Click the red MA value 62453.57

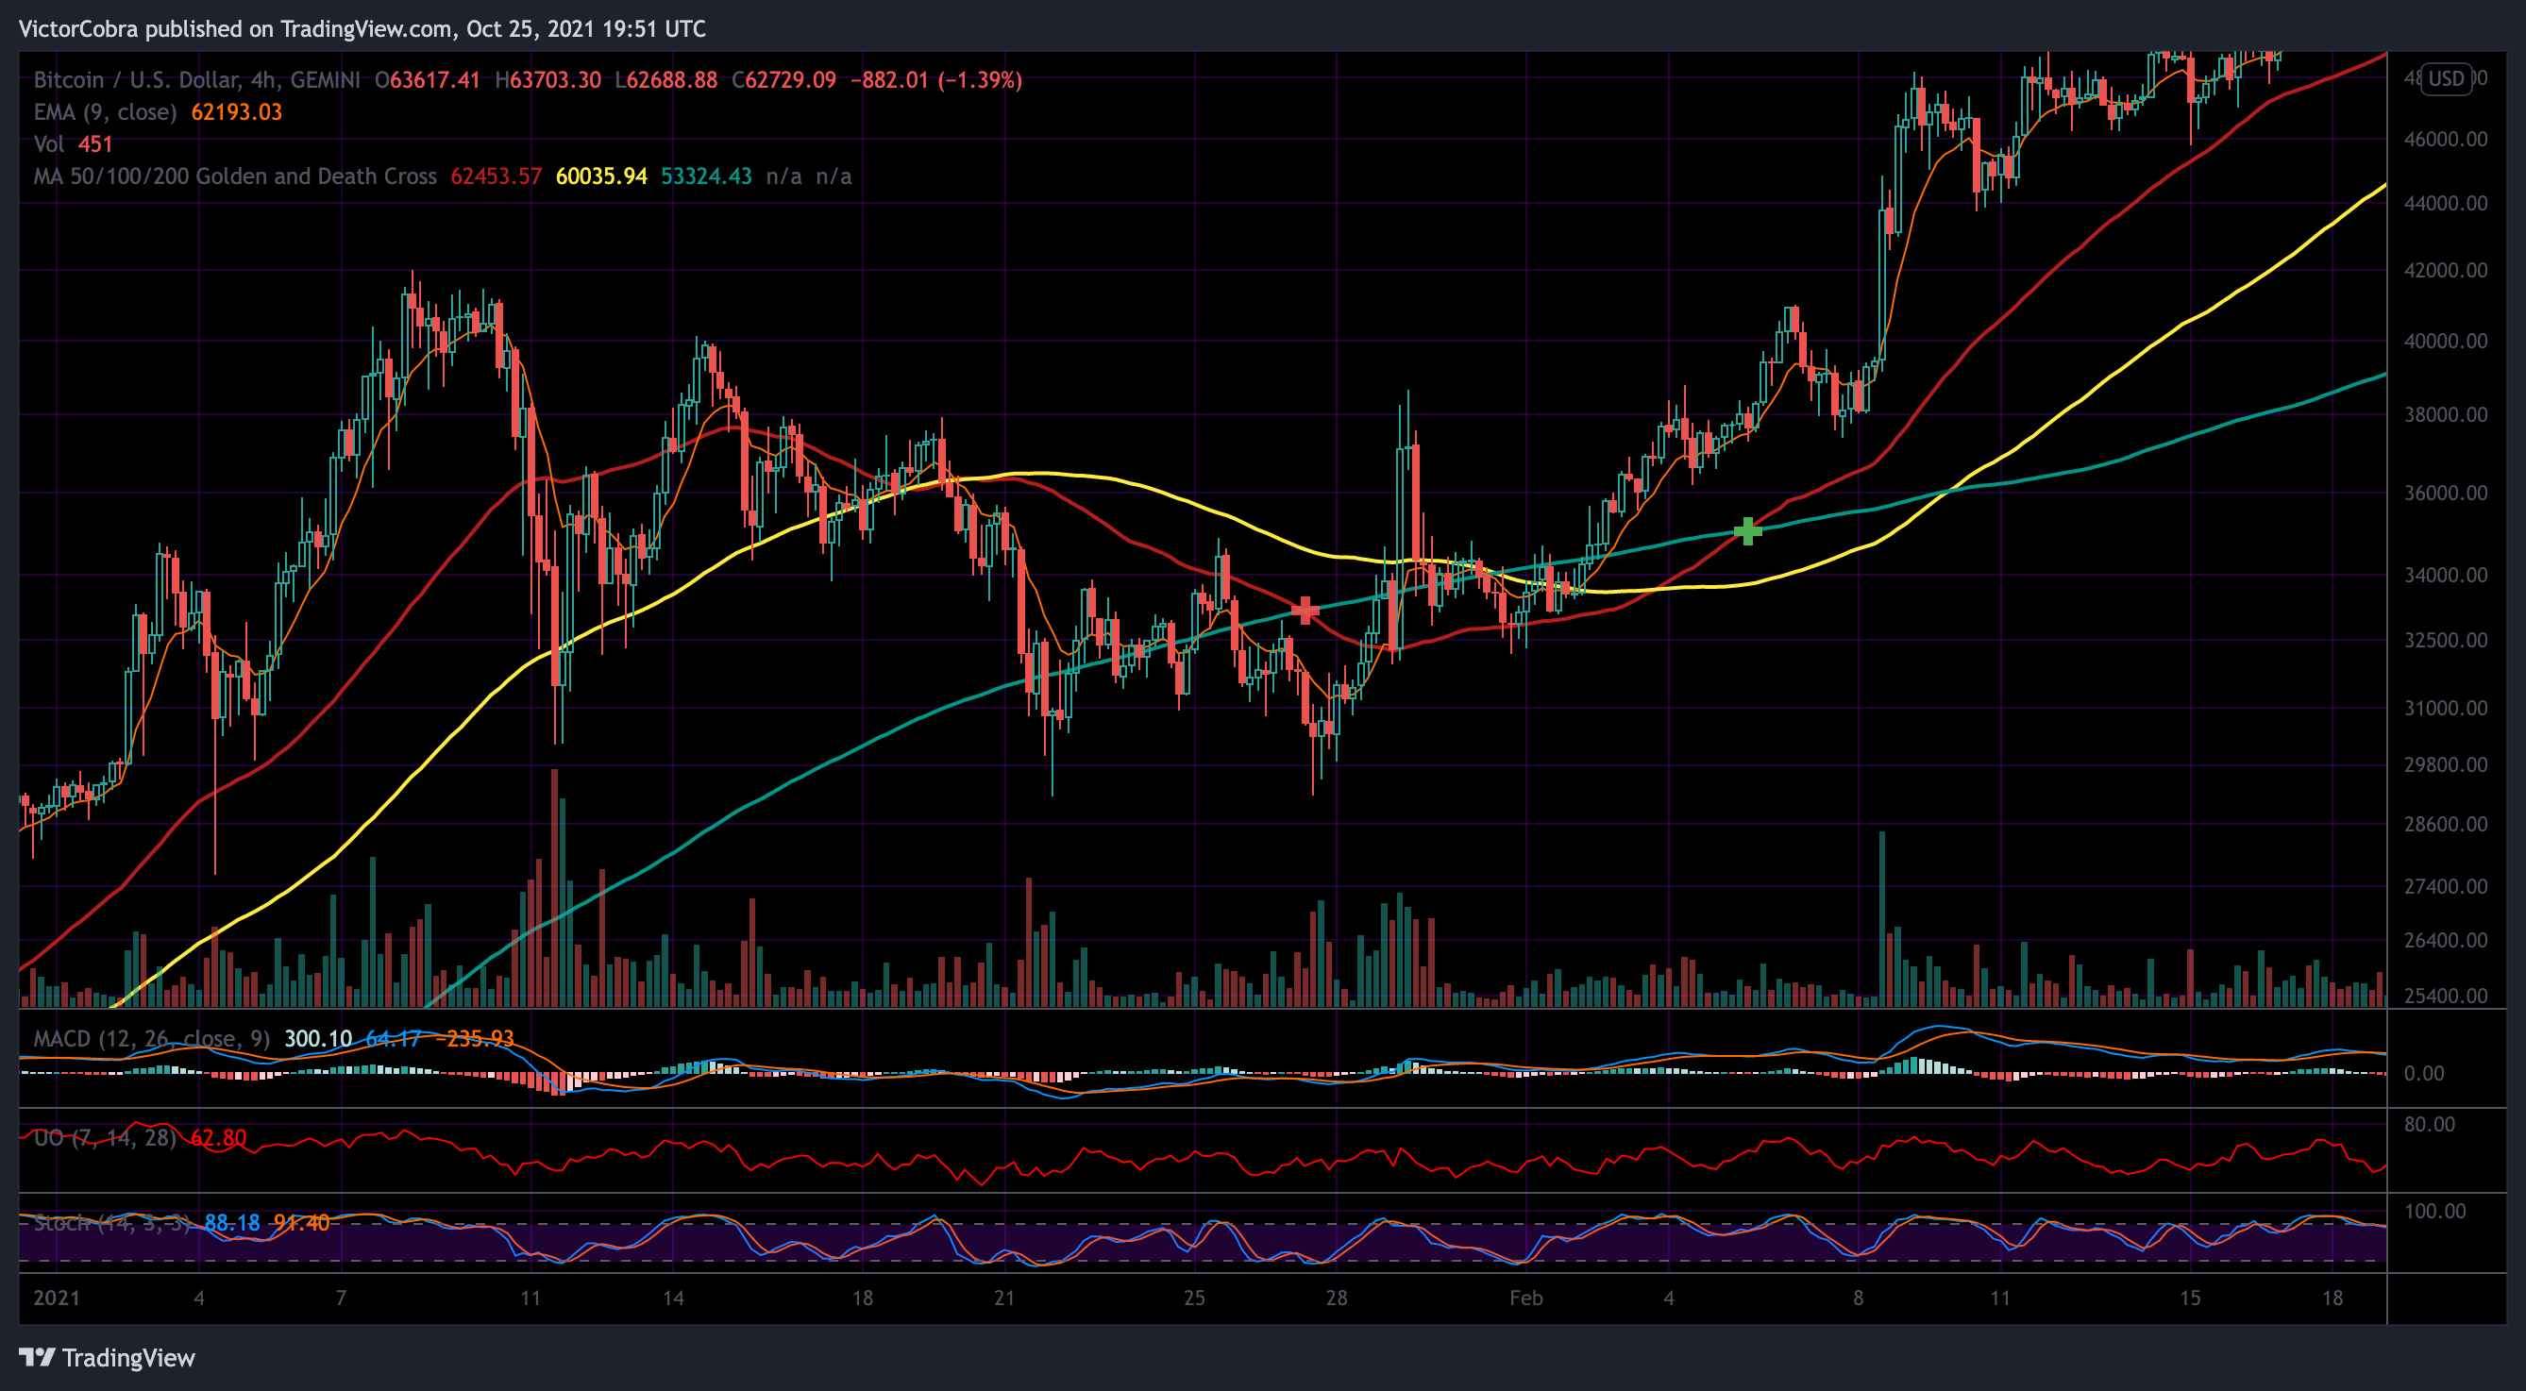tap(497, 176)
